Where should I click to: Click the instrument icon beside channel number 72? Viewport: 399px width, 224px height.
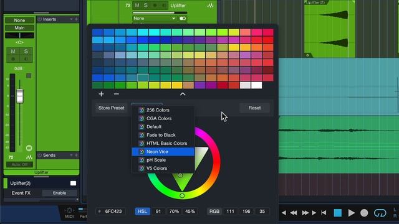[x=29, y=157]
